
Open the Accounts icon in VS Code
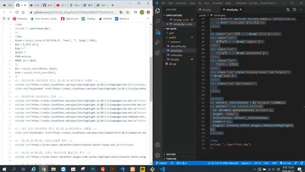click(158, 145)
